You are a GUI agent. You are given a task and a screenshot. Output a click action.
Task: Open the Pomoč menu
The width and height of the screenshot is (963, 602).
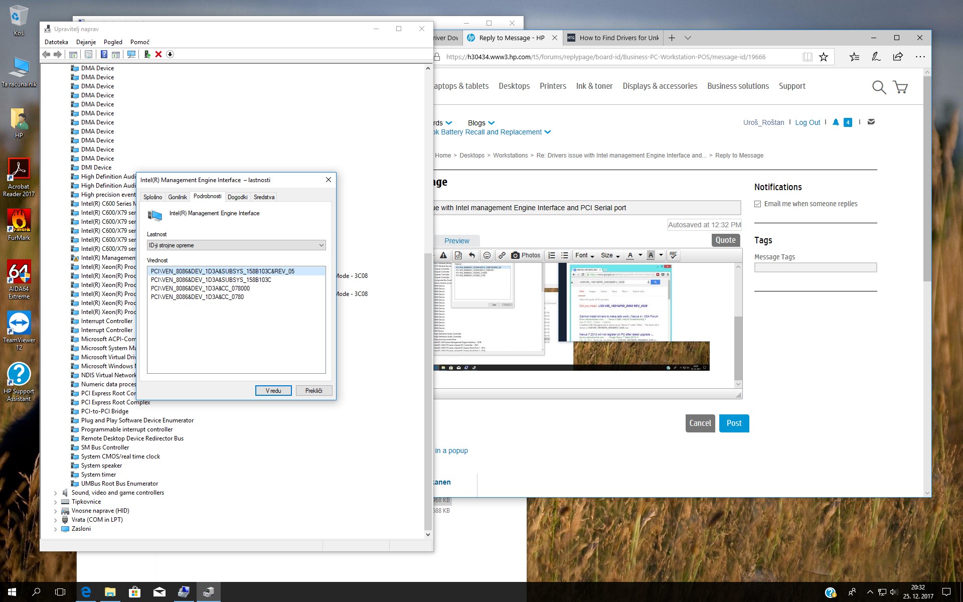[x=140, y=42]
